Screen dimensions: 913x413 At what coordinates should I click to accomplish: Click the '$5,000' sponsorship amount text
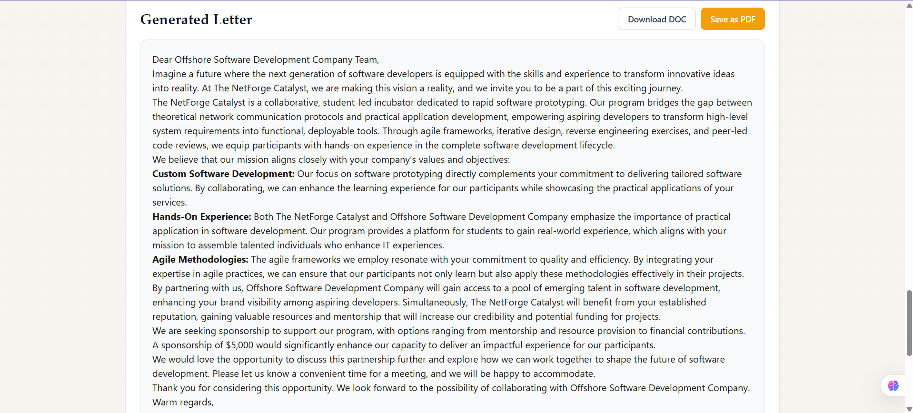(239, 345)
